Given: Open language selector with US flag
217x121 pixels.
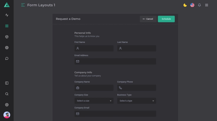Looking at the screenshot, I should click(192, 5).
